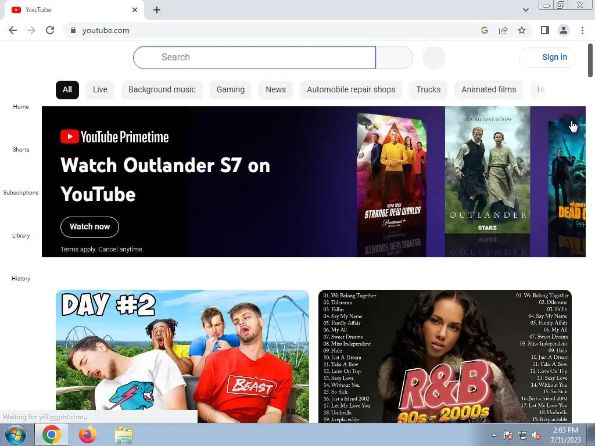Launch Firefox from the taskbar
Image resolution: width=595 pixels, height=446 pixels.
(x=88, y=435)
